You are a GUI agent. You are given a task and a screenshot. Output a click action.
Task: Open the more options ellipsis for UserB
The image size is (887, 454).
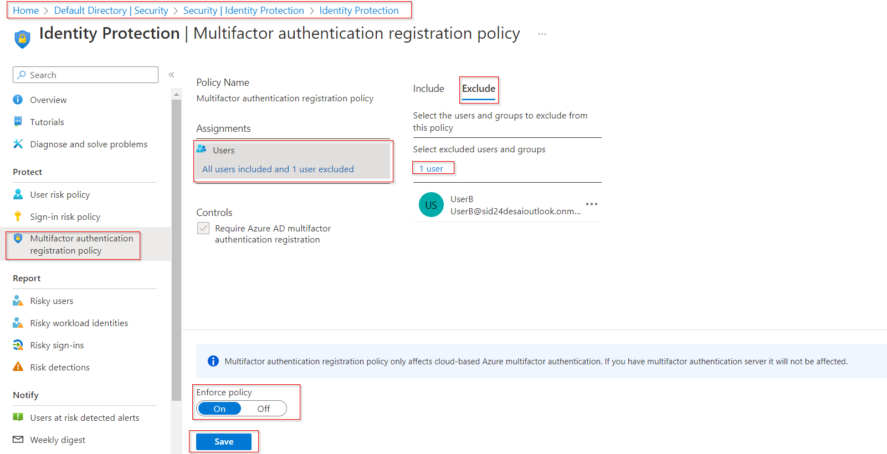pyautogui.click(x=592, y=204)
